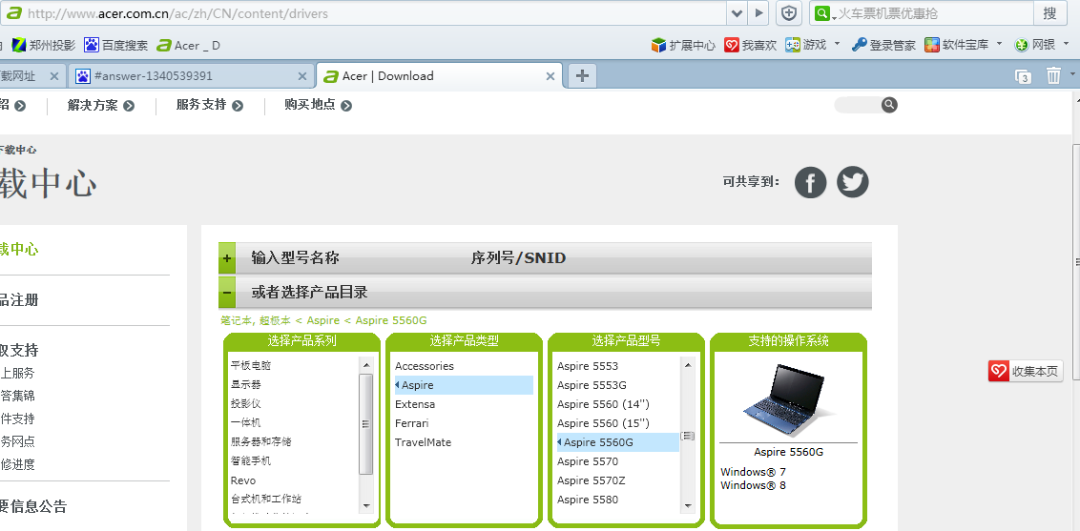This screenshot has height=531, width=1080.
Task: Open the 游戏 games toolbar item
Action: tap(806, 46)
